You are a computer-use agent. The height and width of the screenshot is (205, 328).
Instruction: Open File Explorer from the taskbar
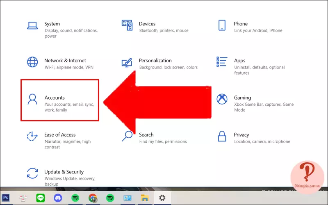pyautogui.click(x=145, y=198)
